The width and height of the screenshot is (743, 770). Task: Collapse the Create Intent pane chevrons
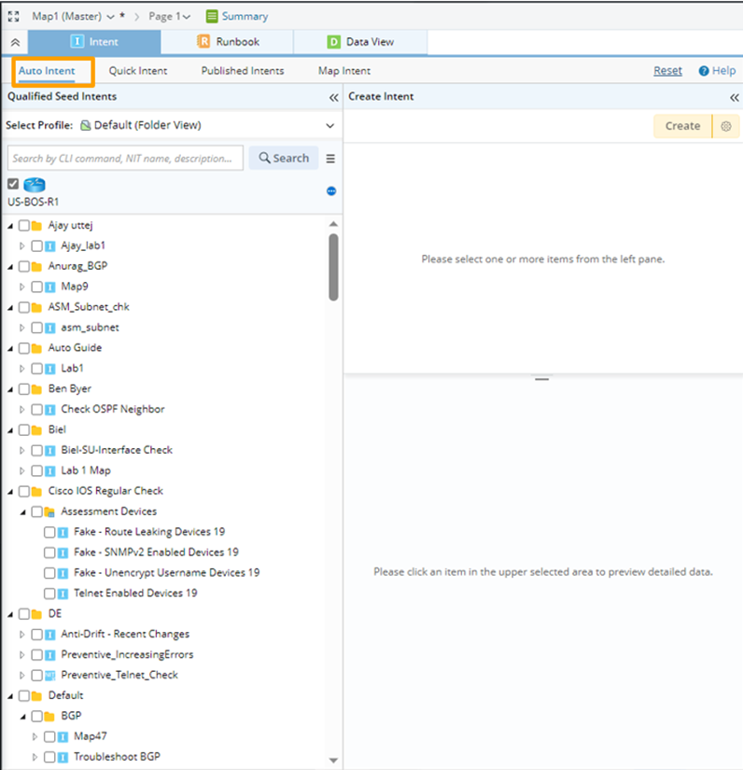click(735, 97)
